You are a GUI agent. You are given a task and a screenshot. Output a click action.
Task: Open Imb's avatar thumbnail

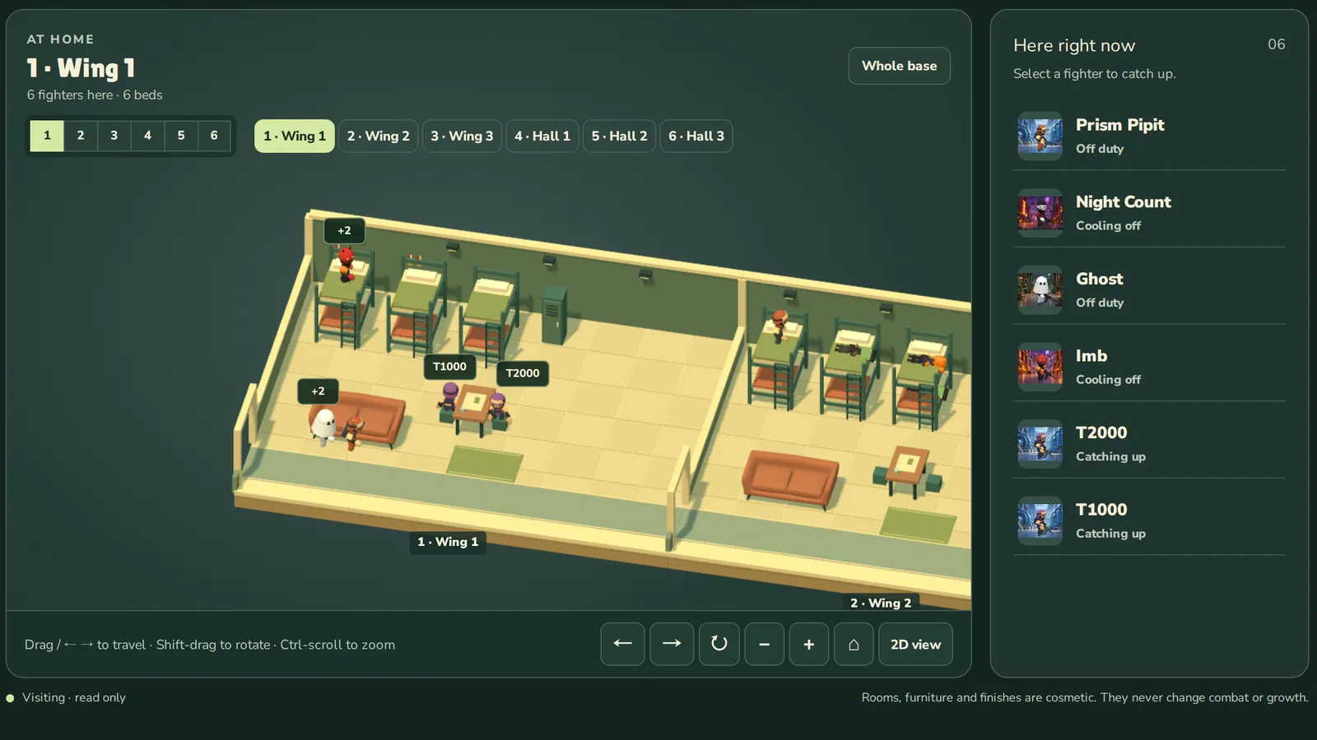click(x=1040, y=367)
